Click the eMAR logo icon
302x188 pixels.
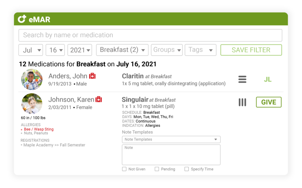point(22,19)
